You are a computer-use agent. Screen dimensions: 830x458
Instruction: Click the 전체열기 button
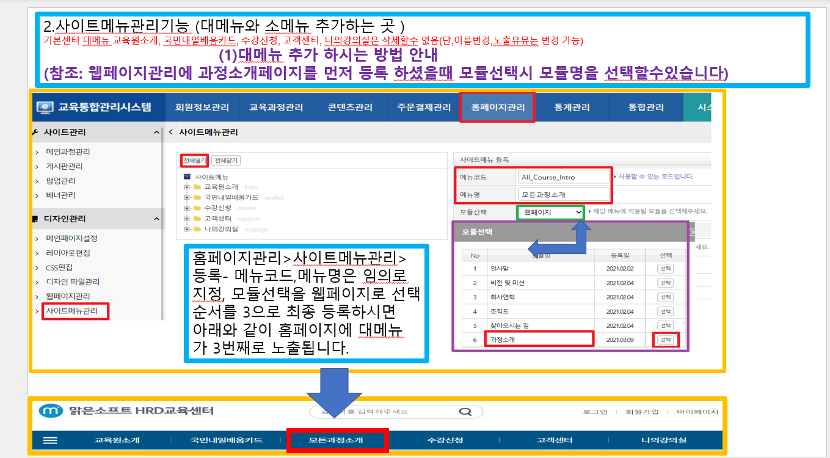[x=194, y=161]
